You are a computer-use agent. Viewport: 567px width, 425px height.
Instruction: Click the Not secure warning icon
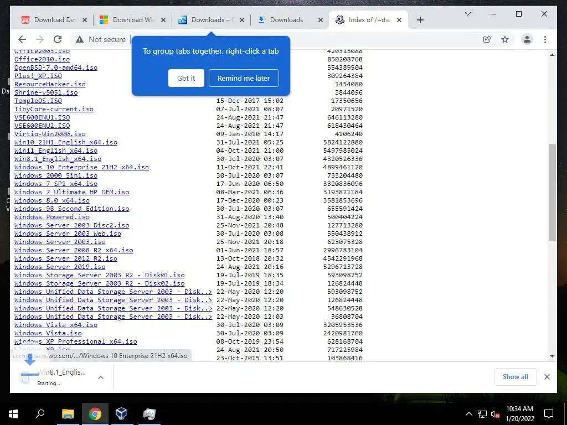pos(80,39)
